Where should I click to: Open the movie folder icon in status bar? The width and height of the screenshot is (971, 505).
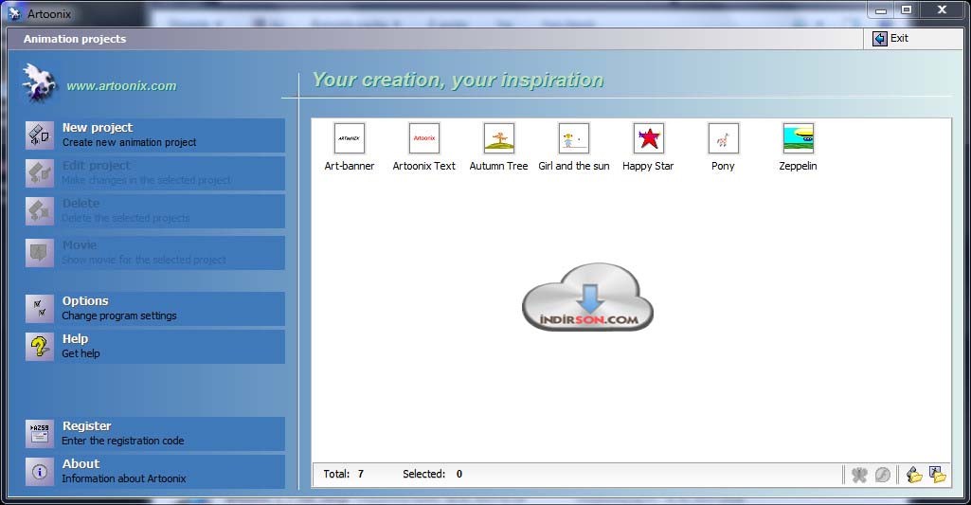pyautogui.click(x=914, y=475)
